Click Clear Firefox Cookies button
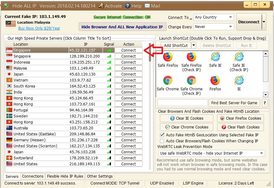The width and height of the screenshot is (274, 188). coord(241,118)
